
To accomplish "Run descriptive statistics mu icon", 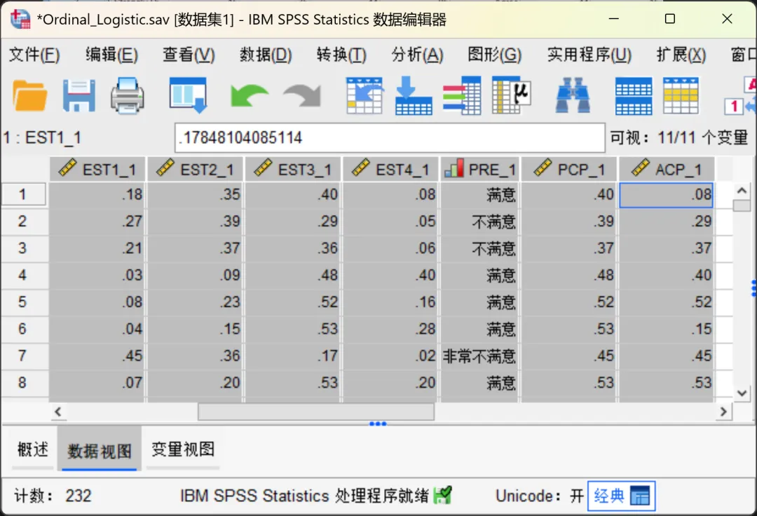I will pyautogui.click(x=512, y=95).
